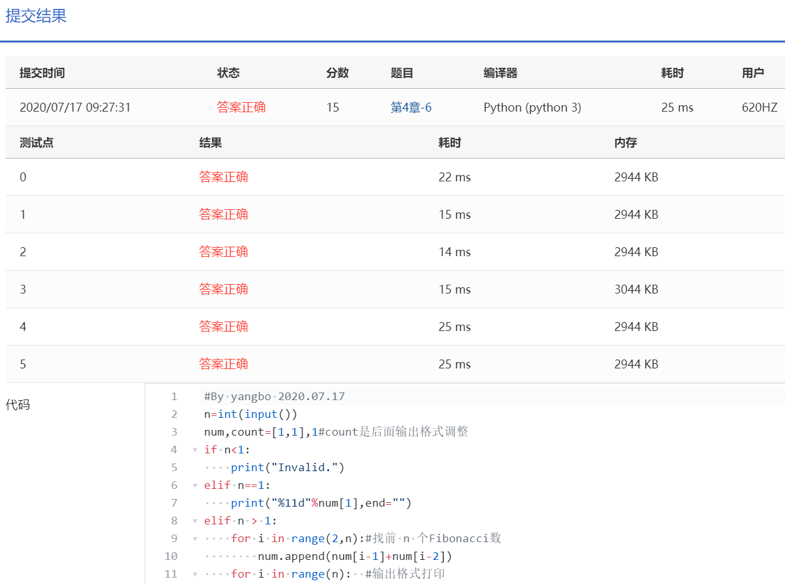The width and height of the screenshot is (785, 584).
Task: Click 答案正确 result for test point 1
Action: tap(223, 214)
